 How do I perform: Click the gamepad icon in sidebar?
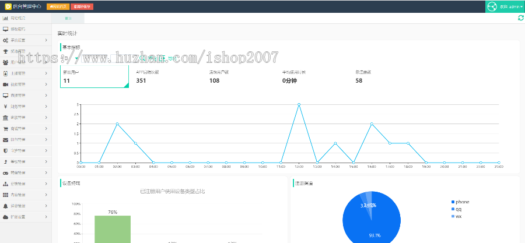tap(5, 172)
